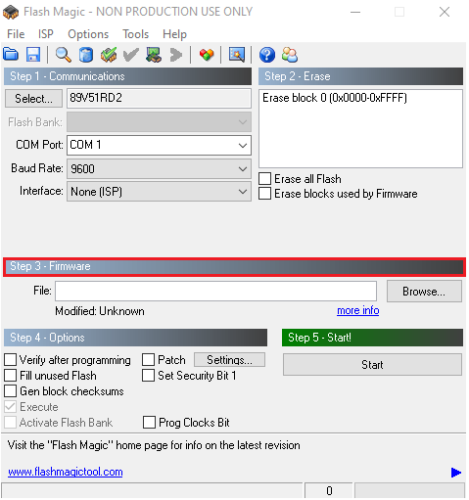Minimize the Flash Magic window
469x500 pixels.
[355, 12]
